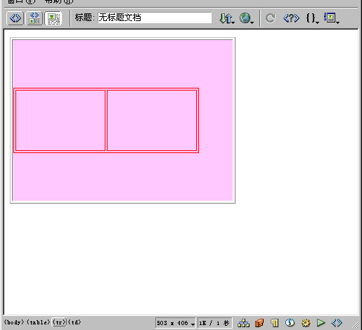Click the green play arrow icon

point(321,323)
